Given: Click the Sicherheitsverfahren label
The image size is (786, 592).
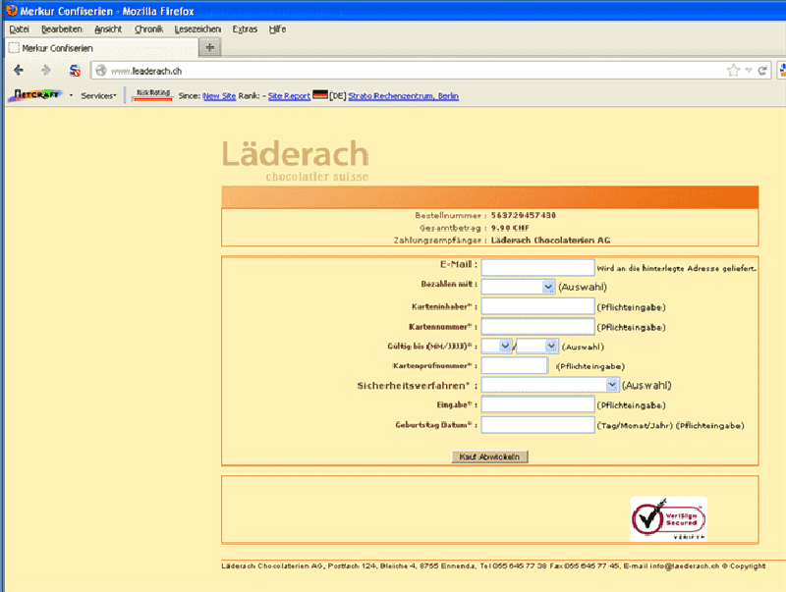Looking at the screenshot, I should (417, 386).
